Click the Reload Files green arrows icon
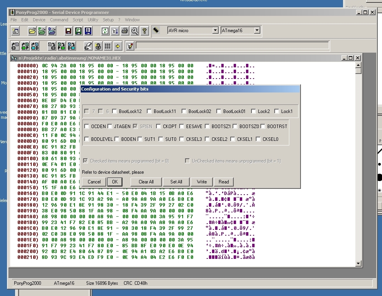382x296 pixels. click(x=105, y=31)
